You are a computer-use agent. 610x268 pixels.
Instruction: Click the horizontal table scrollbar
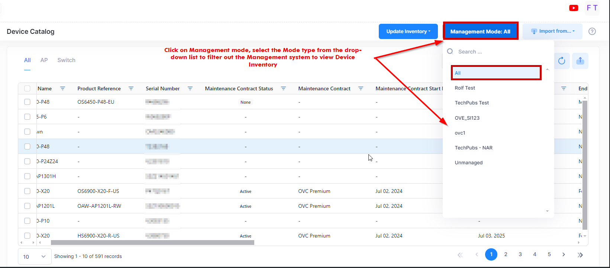(152, 243)
